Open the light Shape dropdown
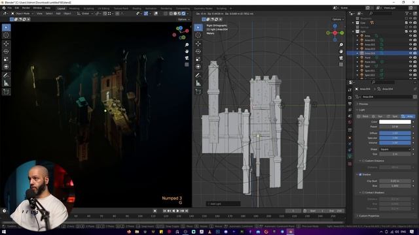The width and height of the screenshot is (419, 235). pyautogui.click(x=395, y=149)
